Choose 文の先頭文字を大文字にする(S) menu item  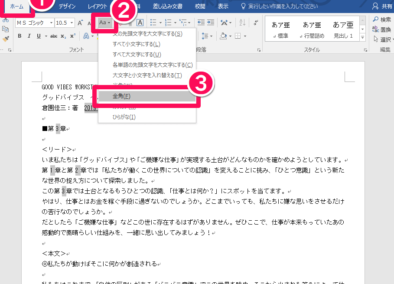click(147, 34)
